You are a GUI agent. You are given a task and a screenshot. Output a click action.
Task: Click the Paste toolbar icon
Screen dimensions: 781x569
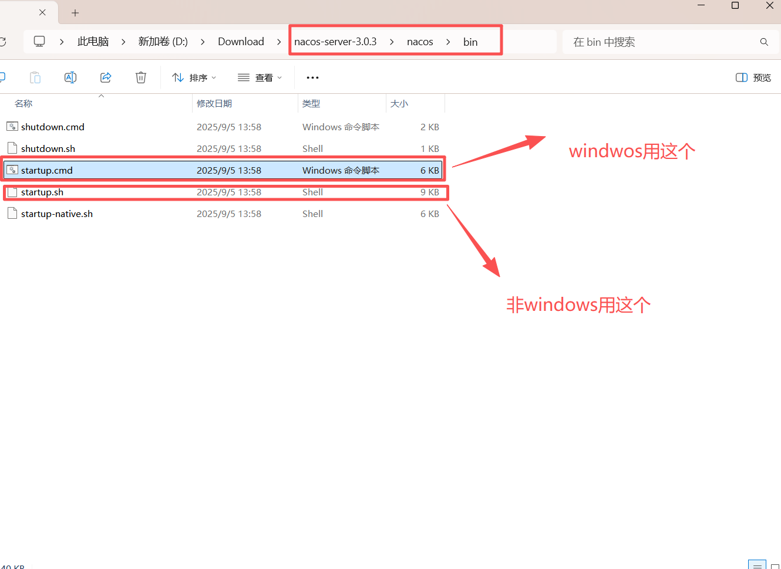[x=35, y=77]
